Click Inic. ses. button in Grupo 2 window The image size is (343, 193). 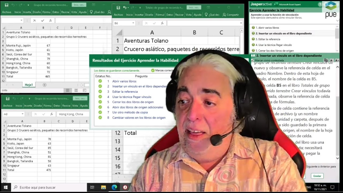tap(80, 98)
